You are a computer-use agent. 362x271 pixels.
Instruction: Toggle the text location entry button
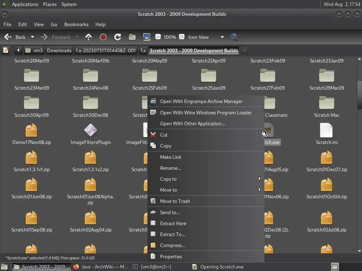(x=6, y=50)
